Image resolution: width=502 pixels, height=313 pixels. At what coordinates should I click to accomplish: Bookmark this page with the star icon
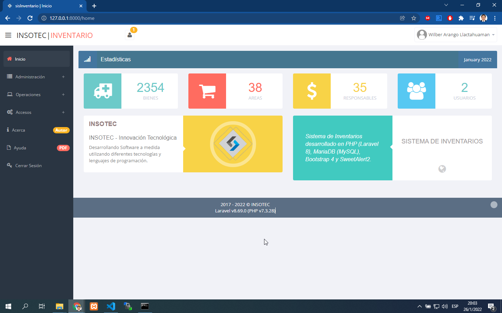(x=414, y=18)
